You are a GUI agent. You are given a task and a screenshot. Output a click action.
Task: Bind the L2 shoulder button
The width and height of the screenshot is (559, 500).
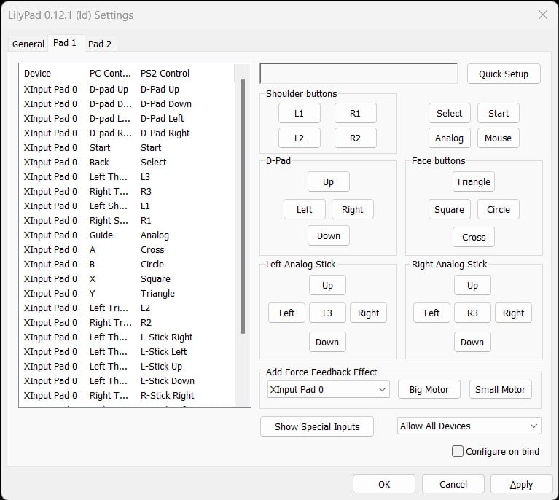coord(299,138)
